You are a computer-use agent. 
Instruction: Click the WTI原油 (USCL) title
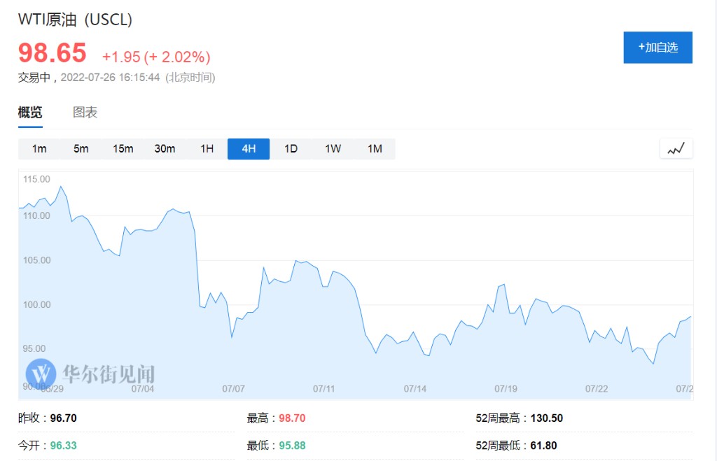[75, 20]
